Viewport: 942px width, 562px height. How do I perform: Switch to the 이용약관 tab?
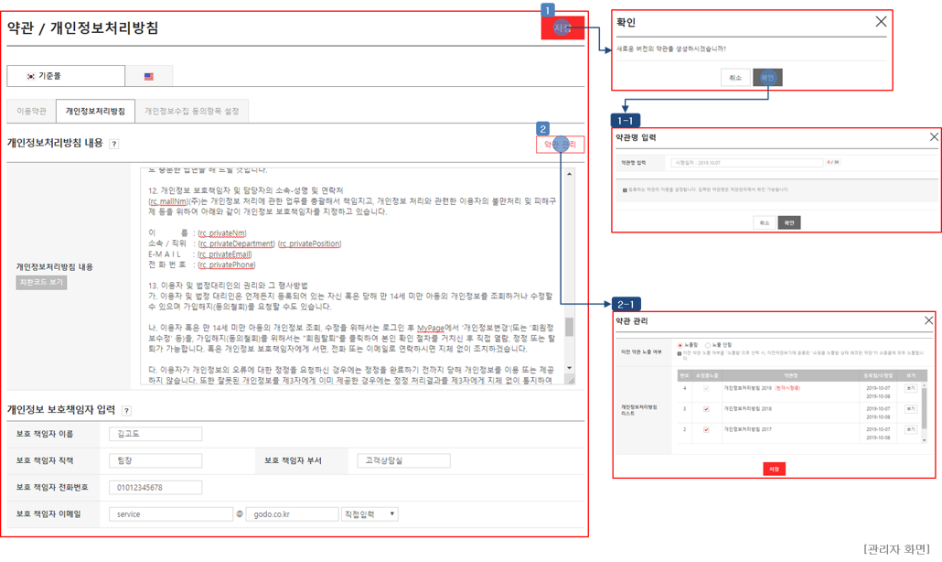pos(31,111)
